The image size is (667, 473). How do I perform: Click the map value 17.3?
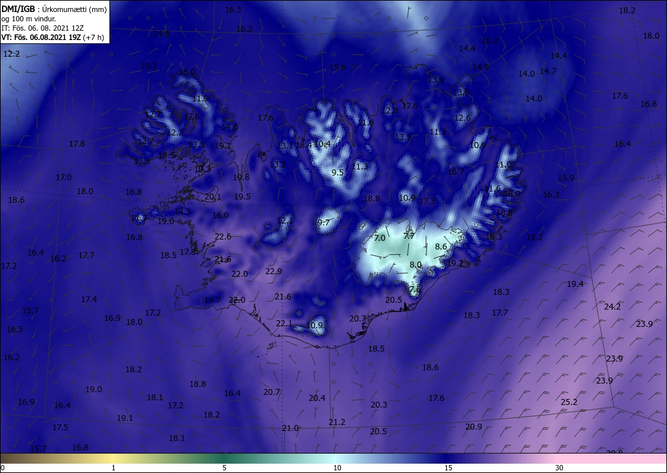click(x=427, y=201)
